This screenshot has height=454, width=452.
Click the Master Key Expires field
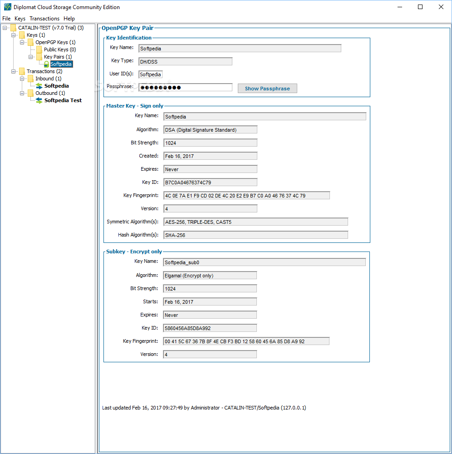pos(211,169)
